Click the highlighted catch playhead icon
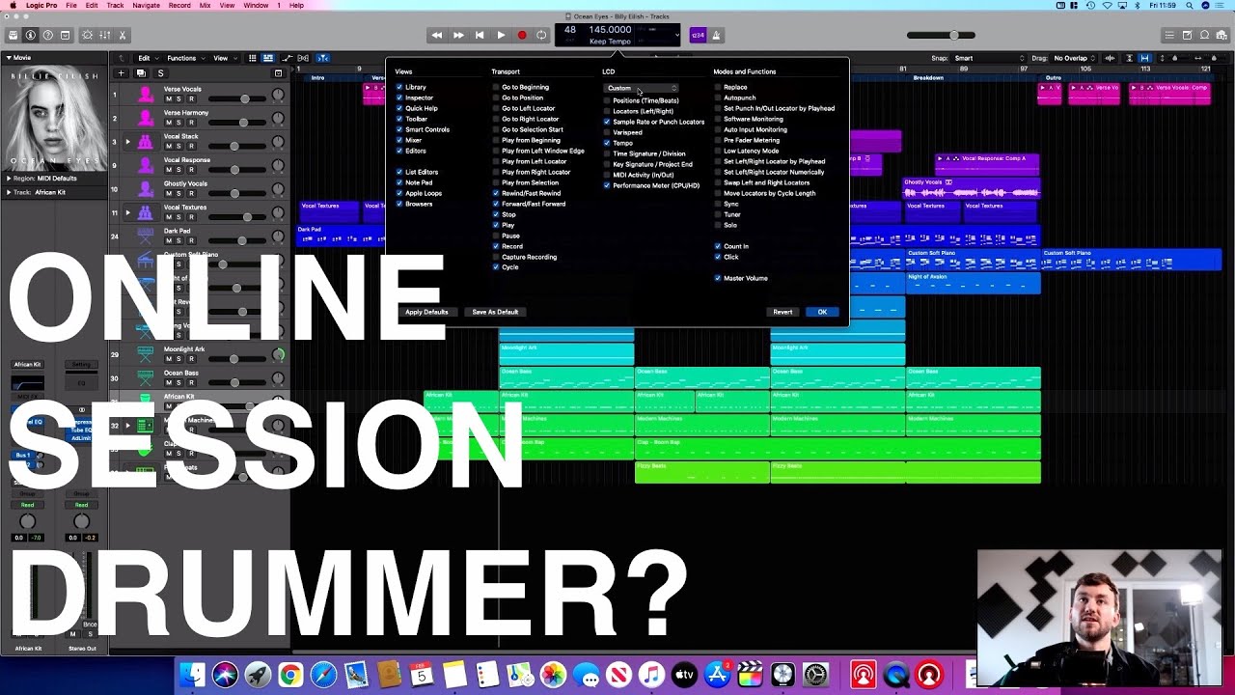1235x695 pixels. point(323,58)
